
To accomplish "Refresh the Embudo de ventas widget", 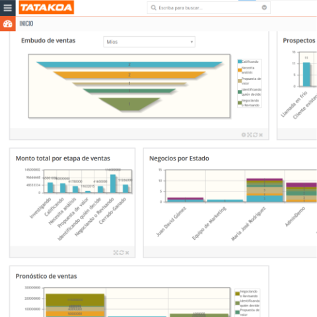I will coord(255,135).
